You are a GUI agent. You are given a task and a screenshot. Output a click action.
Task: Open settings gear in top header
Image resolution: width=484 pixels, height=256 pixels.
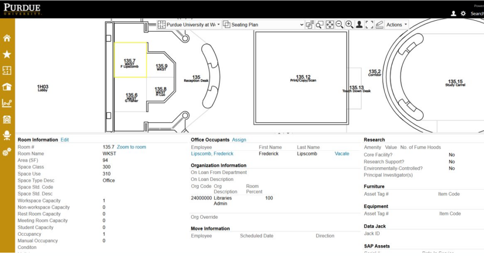tap(463, 14)
